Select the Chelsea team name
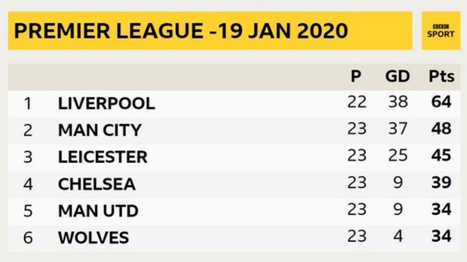The image size is (467, 262). 97,184
